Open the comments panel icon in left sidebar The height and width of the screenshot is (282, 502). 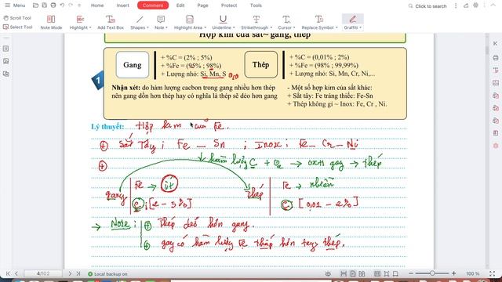coord(5,74)
